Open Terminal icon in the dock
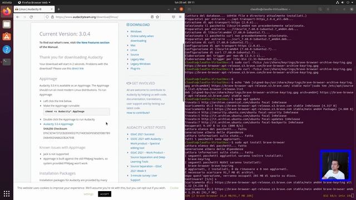Viewport: 356px width, 200px height. [7, 62]
